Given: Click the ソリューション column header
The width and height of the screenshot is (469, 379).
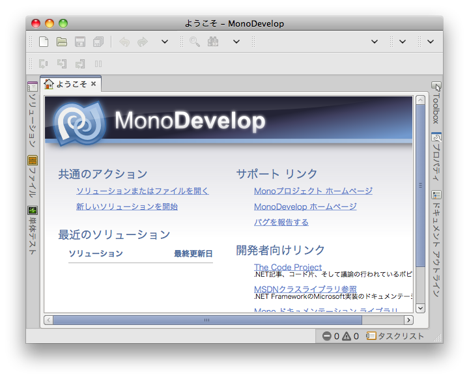Looking at the screenshot, I should [x=96, y=254].
